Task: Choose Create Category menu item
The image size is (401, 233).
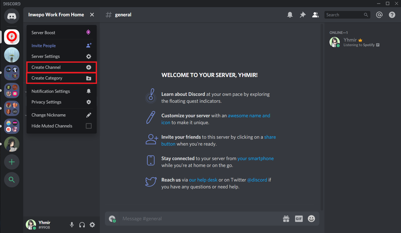Action: coord(62,78)
